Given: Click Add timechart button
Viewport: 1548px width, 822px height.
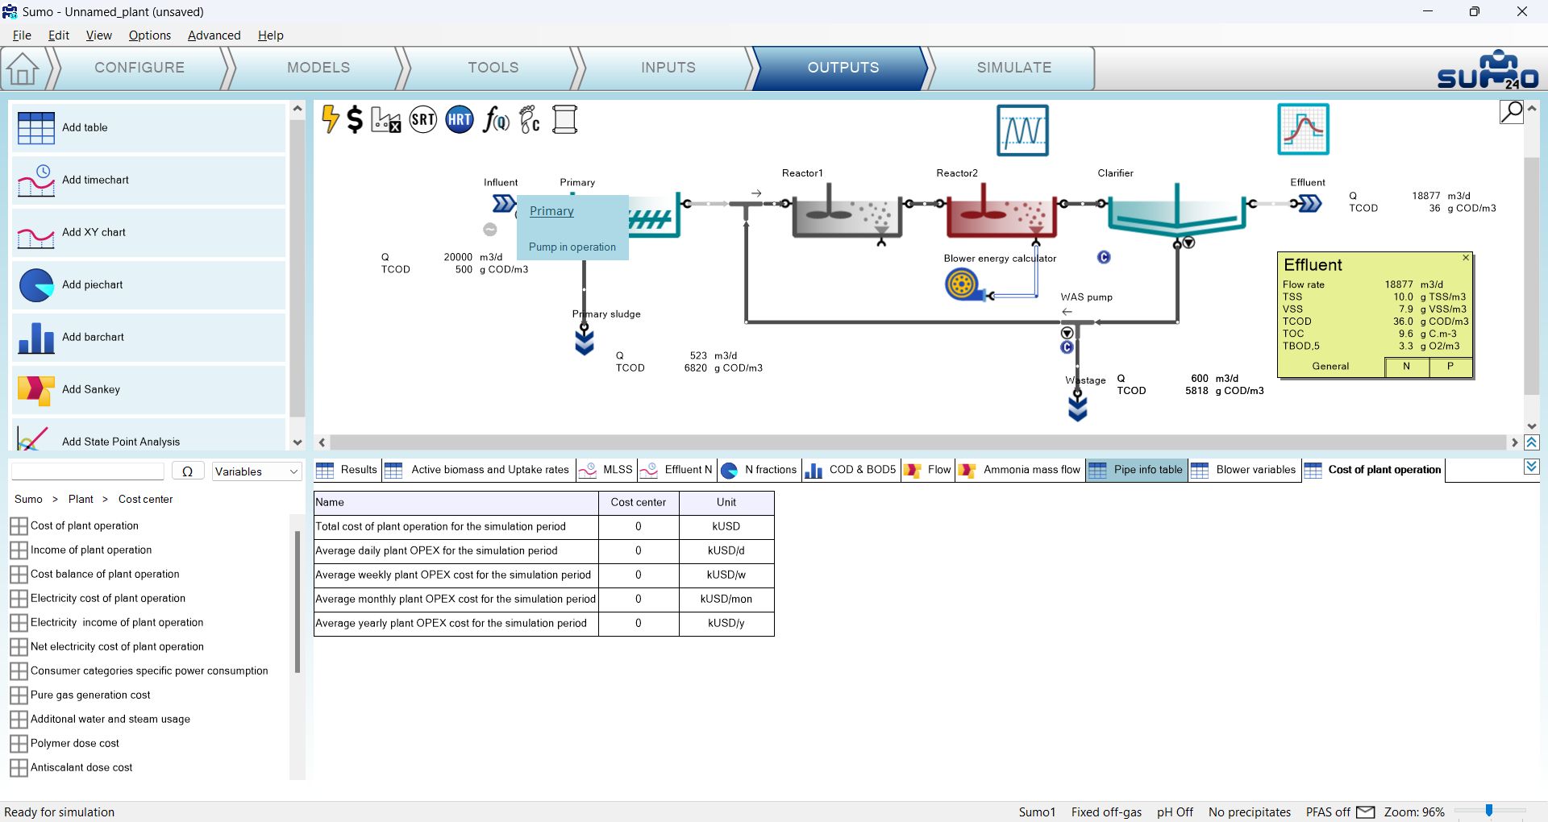Looking at the screenshot, I should [x=149, y=180].
